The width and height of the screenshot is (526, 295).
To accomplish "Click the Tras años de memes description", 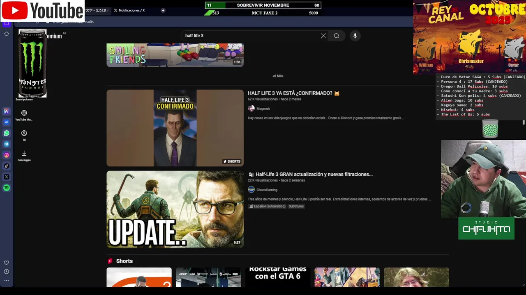I will [x=339, y=199].
